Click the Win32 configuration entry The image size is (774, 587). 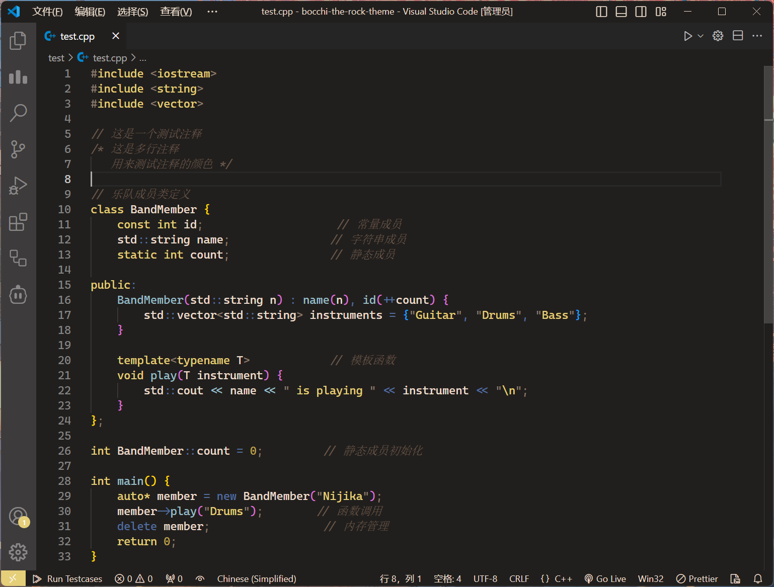[x=651, y=579]
